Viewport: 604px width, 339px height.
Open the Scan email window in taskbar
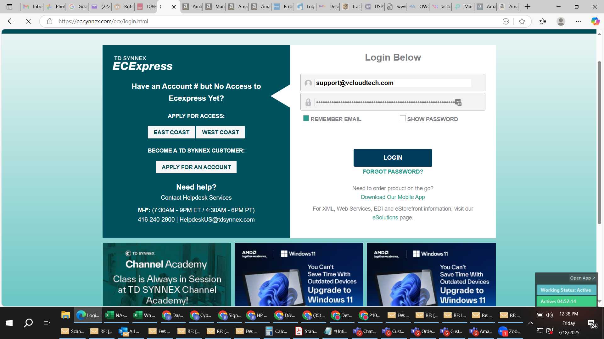(x=72, y=331)
